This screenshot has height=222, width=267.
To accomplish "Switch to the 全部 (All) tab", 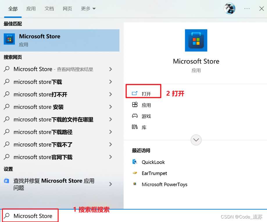I will point(13,8).
